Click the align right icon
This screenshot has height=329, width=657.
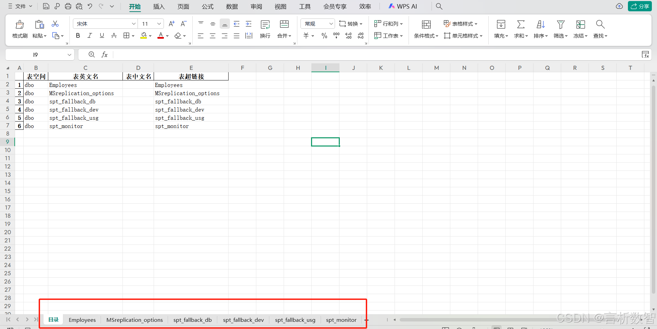pyautogui.click(x=225, y=36)
